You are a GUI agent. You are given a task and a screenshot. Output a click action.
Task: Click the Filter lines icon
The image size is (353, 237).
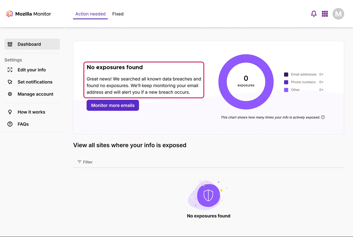(79, 162)
